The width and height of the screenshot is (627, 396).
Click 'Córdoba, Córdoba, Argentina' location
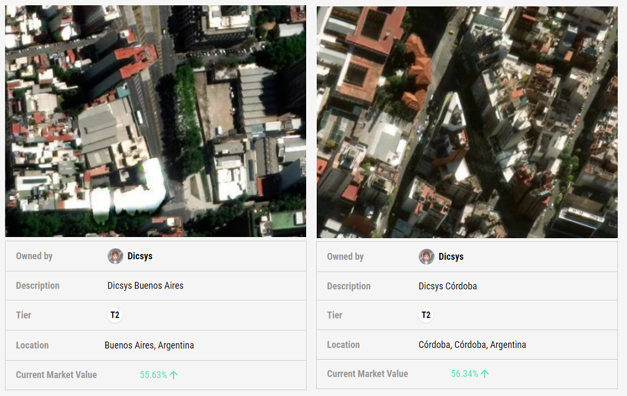pyautogui.click(x=472, y=345)
